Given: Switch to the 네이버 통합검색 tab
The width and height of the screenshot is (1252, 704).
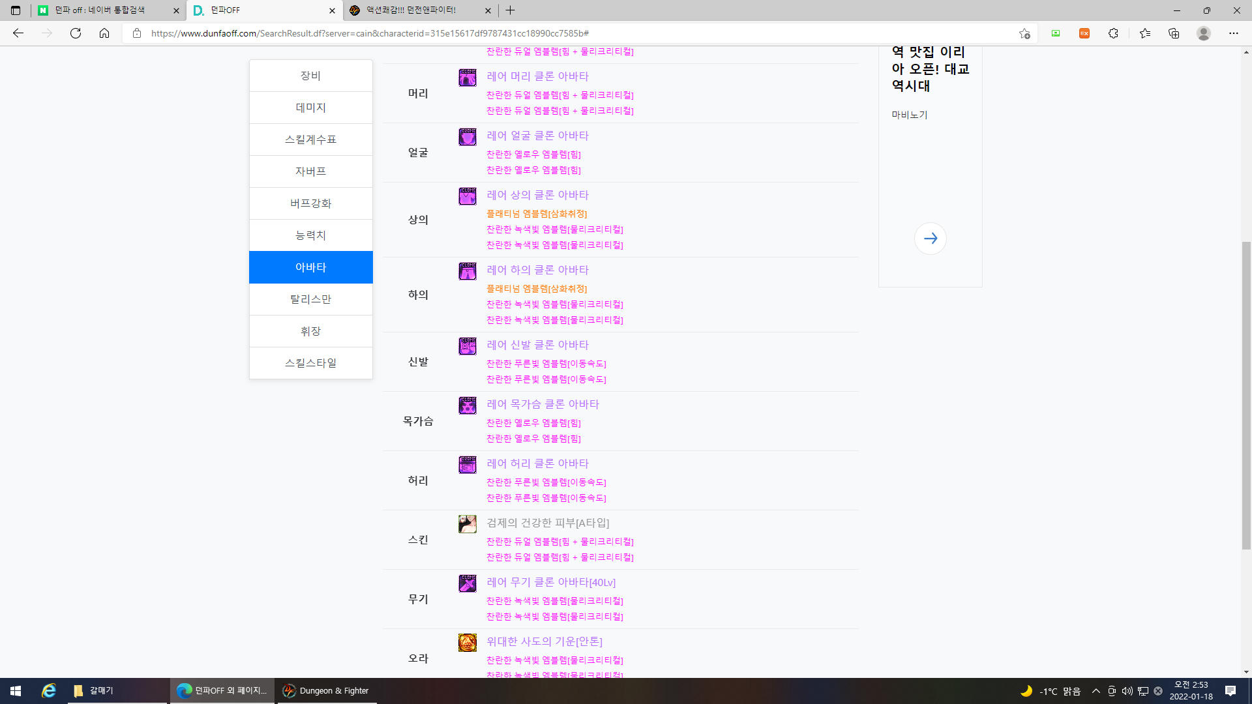Looking at the screenshot, I should (101, 10).
